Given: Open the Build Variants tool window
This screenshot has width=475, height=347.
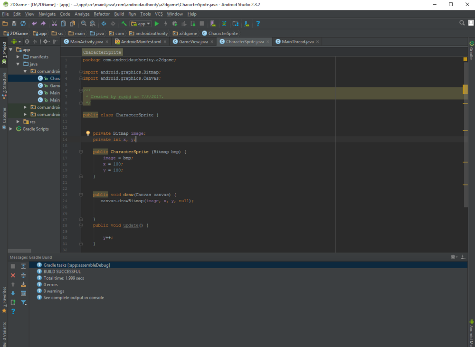Looking at the screenshot, I should point(4,332).
